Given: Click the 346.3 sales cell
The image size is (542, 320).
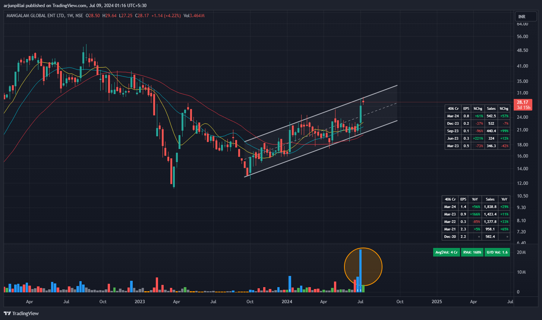Looking at the screenshot, I should (x=491, y=146).
